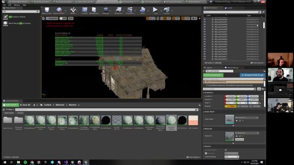Toggle the Texture filter chip
The width and height of the screenshot is (294, 165).
[20, 113]
